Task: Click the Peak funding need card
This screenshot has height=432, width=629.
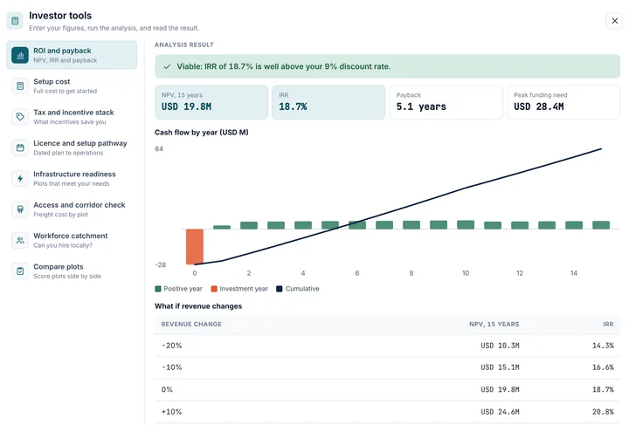Action: point(563,102)
